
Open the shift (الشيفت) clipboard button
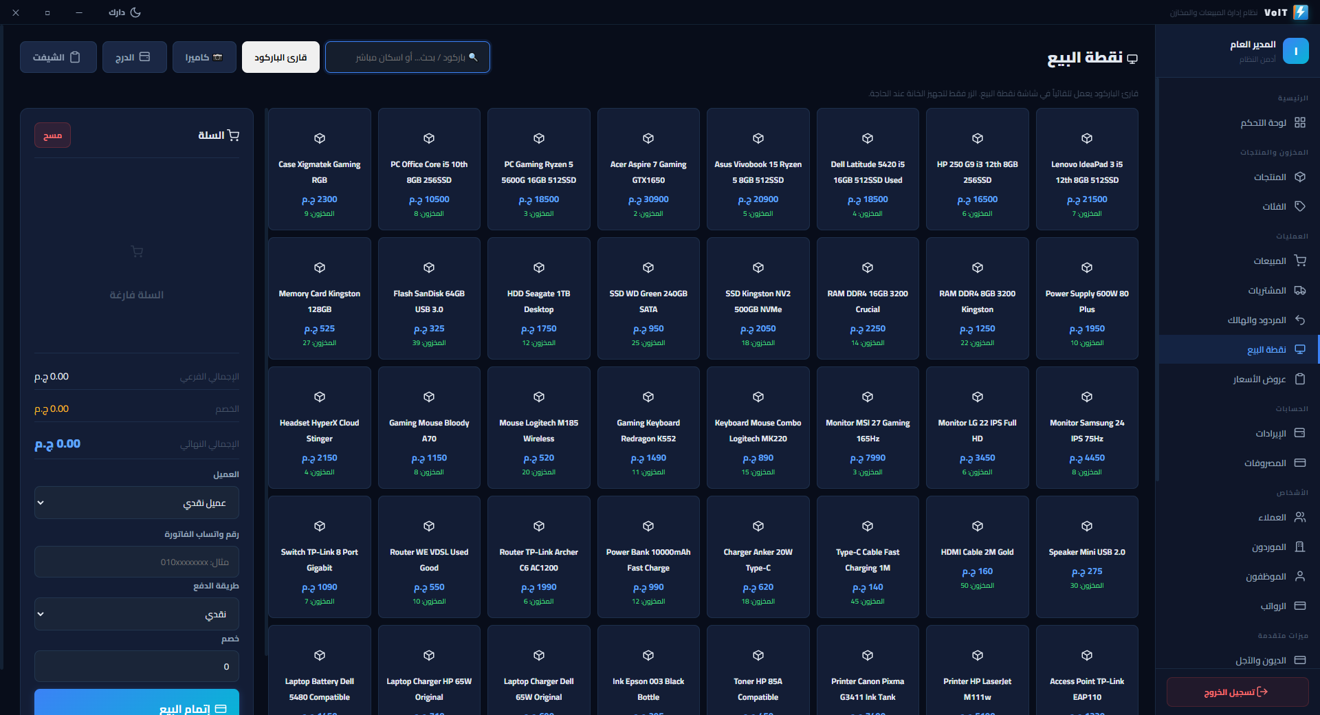(x=58, y=57)
